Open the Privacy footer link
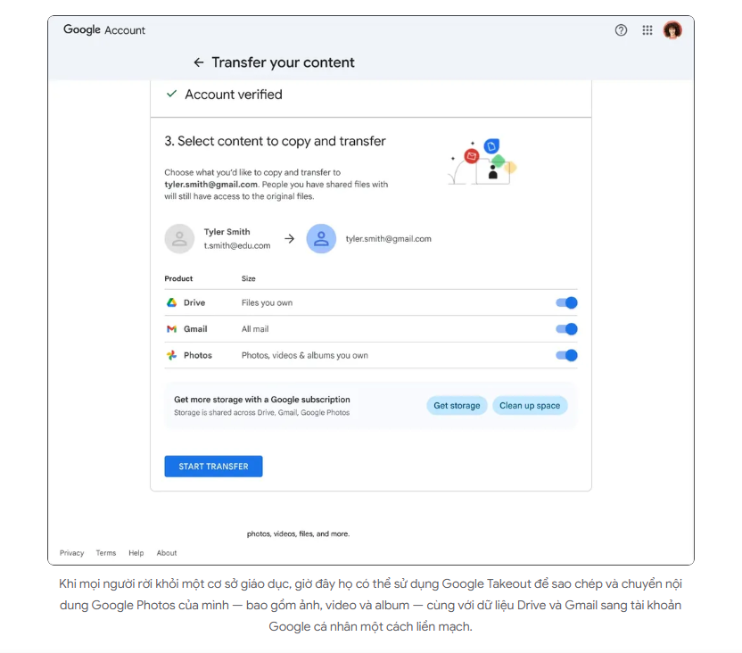Image resolution: width=742 pixels, height=653 pixels. (x=71, y=553)
